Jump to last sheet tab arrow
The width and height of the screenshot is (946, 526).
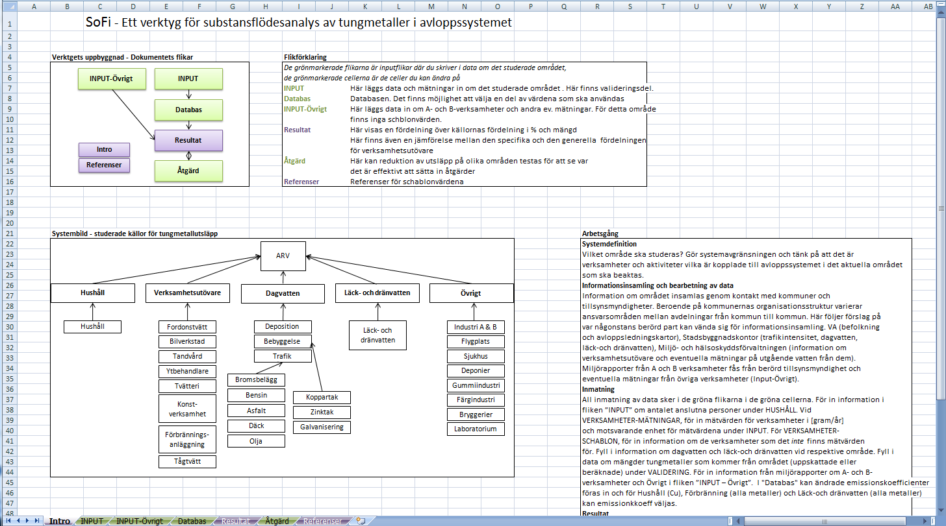tap(36, 521)
